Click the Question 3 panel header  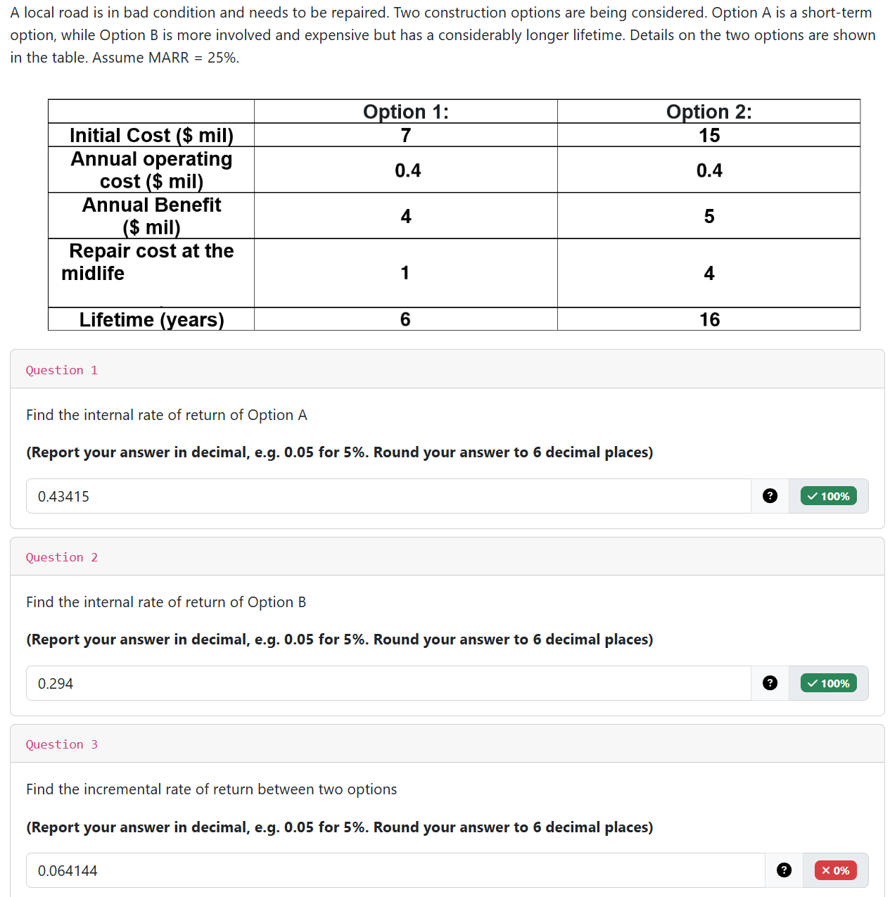tap(446, 743)
